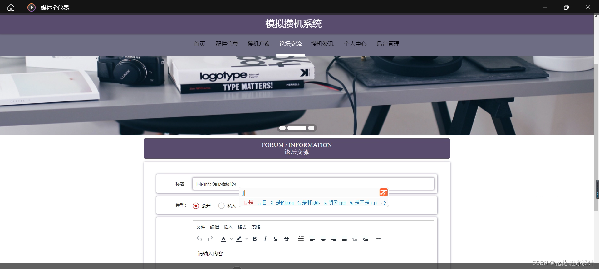Align text right
This screenshot has height=269, width=599.
click(x=334, y=239)
